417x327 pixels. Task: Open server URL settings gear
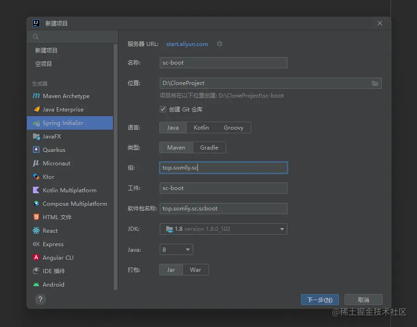219,44
